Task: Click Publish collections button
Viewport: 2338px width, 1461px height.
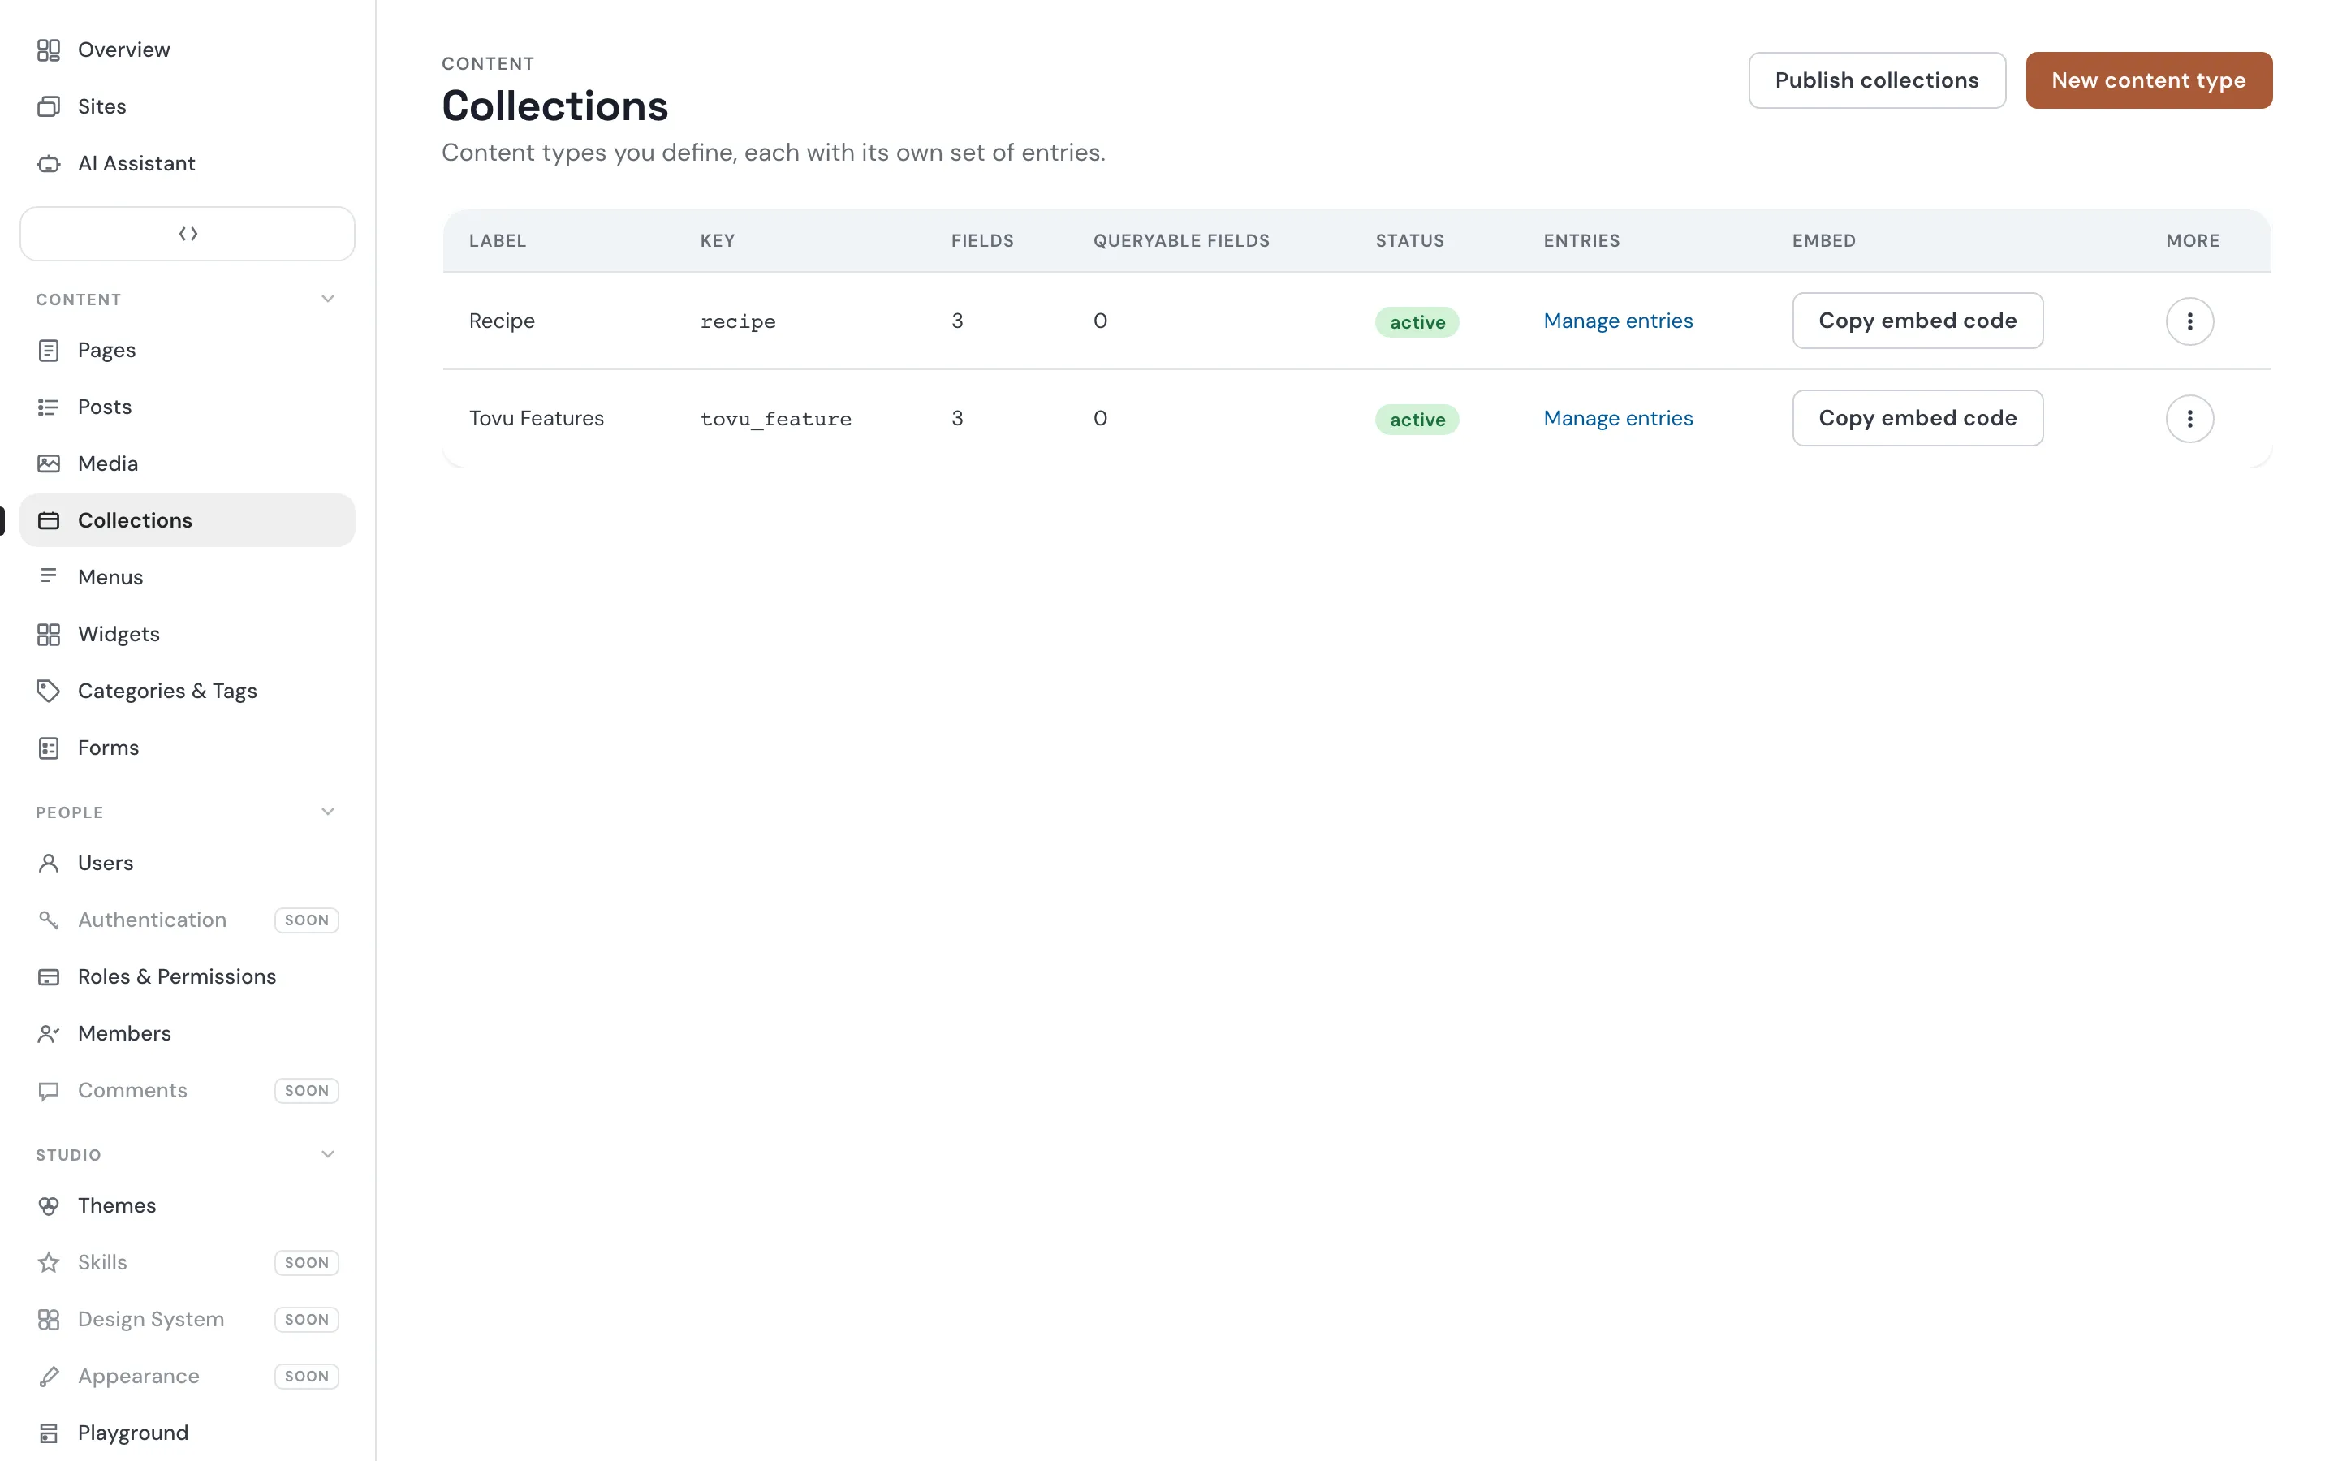Action: click(1876, 80)
